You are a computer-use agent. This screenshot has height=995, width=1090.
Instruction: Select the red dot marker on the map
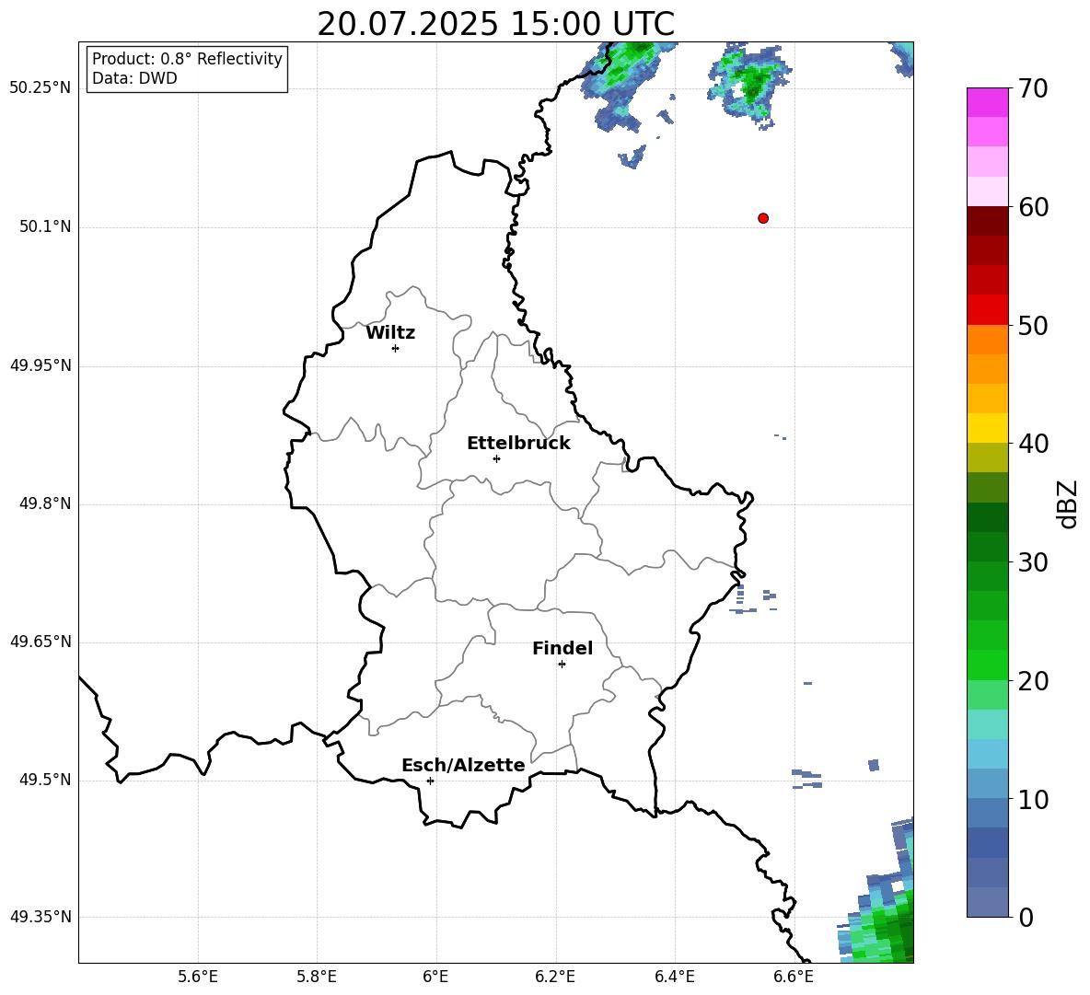coord(763,218)
